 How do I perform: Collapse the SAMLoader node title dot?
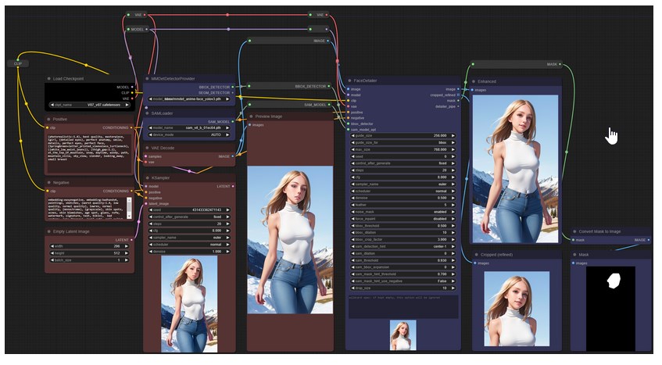[148, 113]
